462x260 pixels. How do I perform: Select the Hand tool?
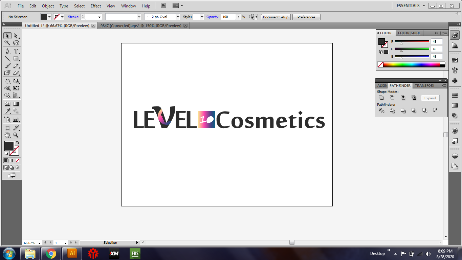(7, 135)
